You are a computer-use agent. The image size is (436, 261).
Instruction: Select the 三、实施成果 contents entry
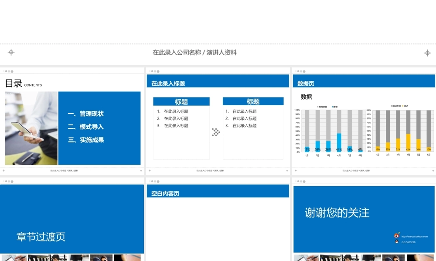pos(86,140)
